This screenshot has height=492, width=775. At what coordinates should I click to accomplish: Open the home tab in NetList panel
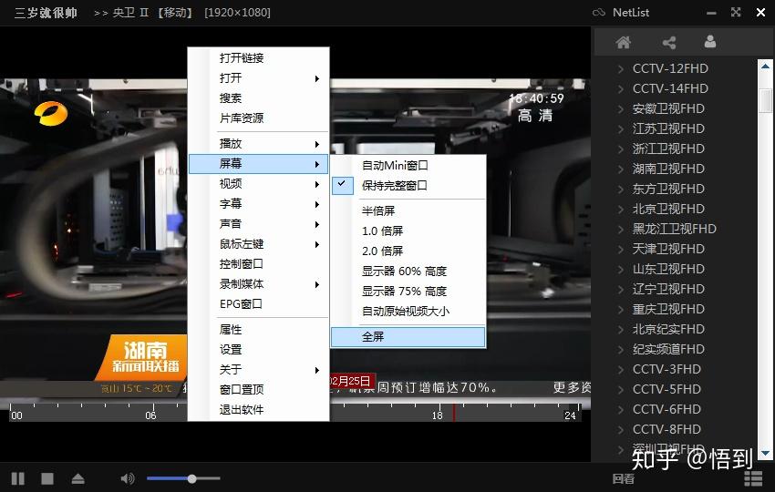click(624, 42)
